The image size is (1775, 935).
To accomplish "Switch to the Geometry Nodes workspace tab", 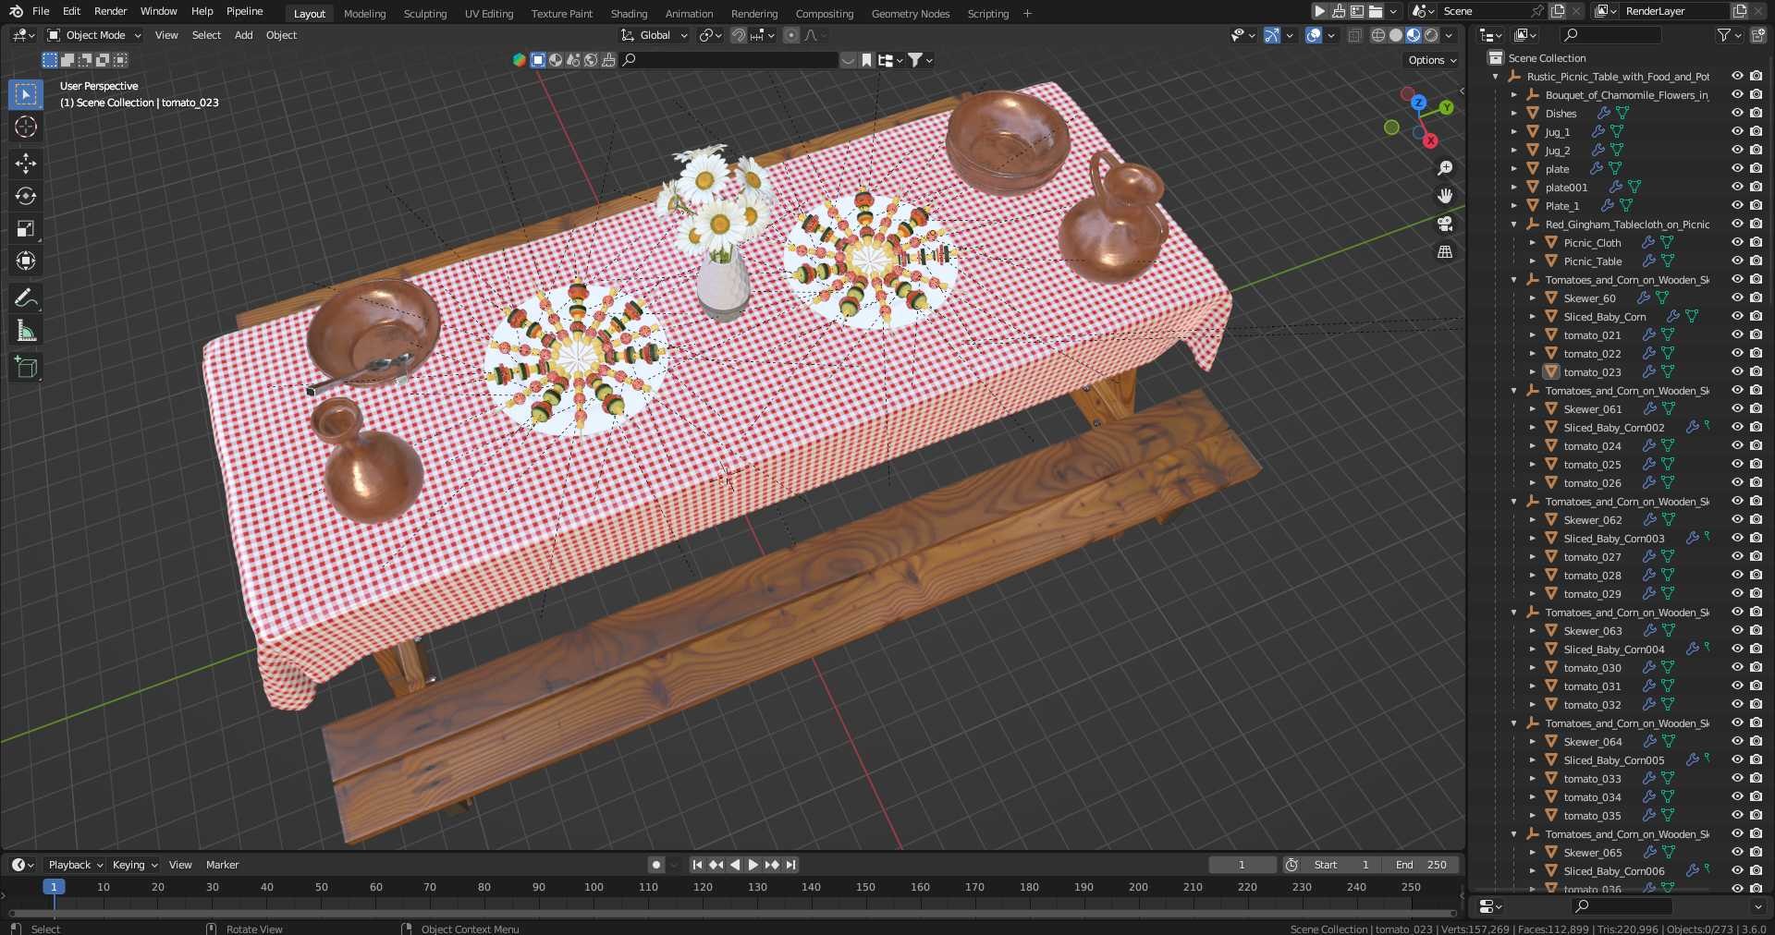I will point(911,13).
